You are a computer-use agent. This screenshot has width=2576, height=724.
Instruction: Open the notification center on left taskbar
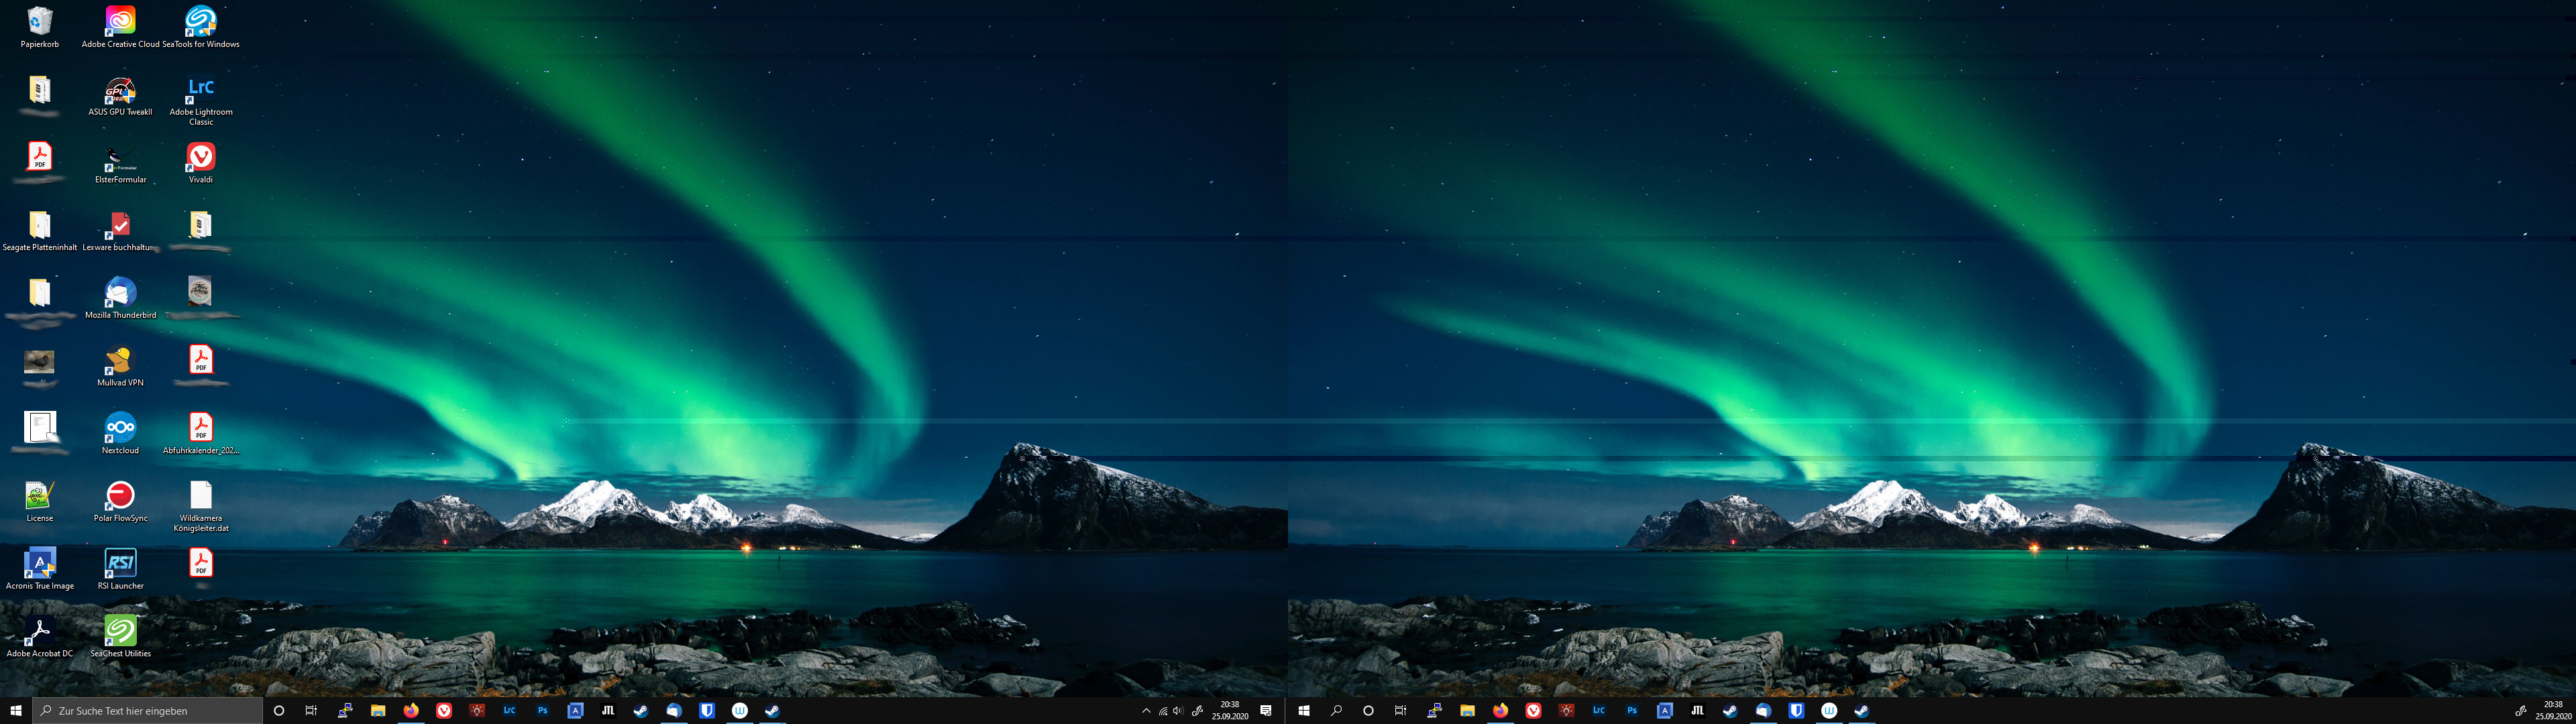pos(1266,711)
